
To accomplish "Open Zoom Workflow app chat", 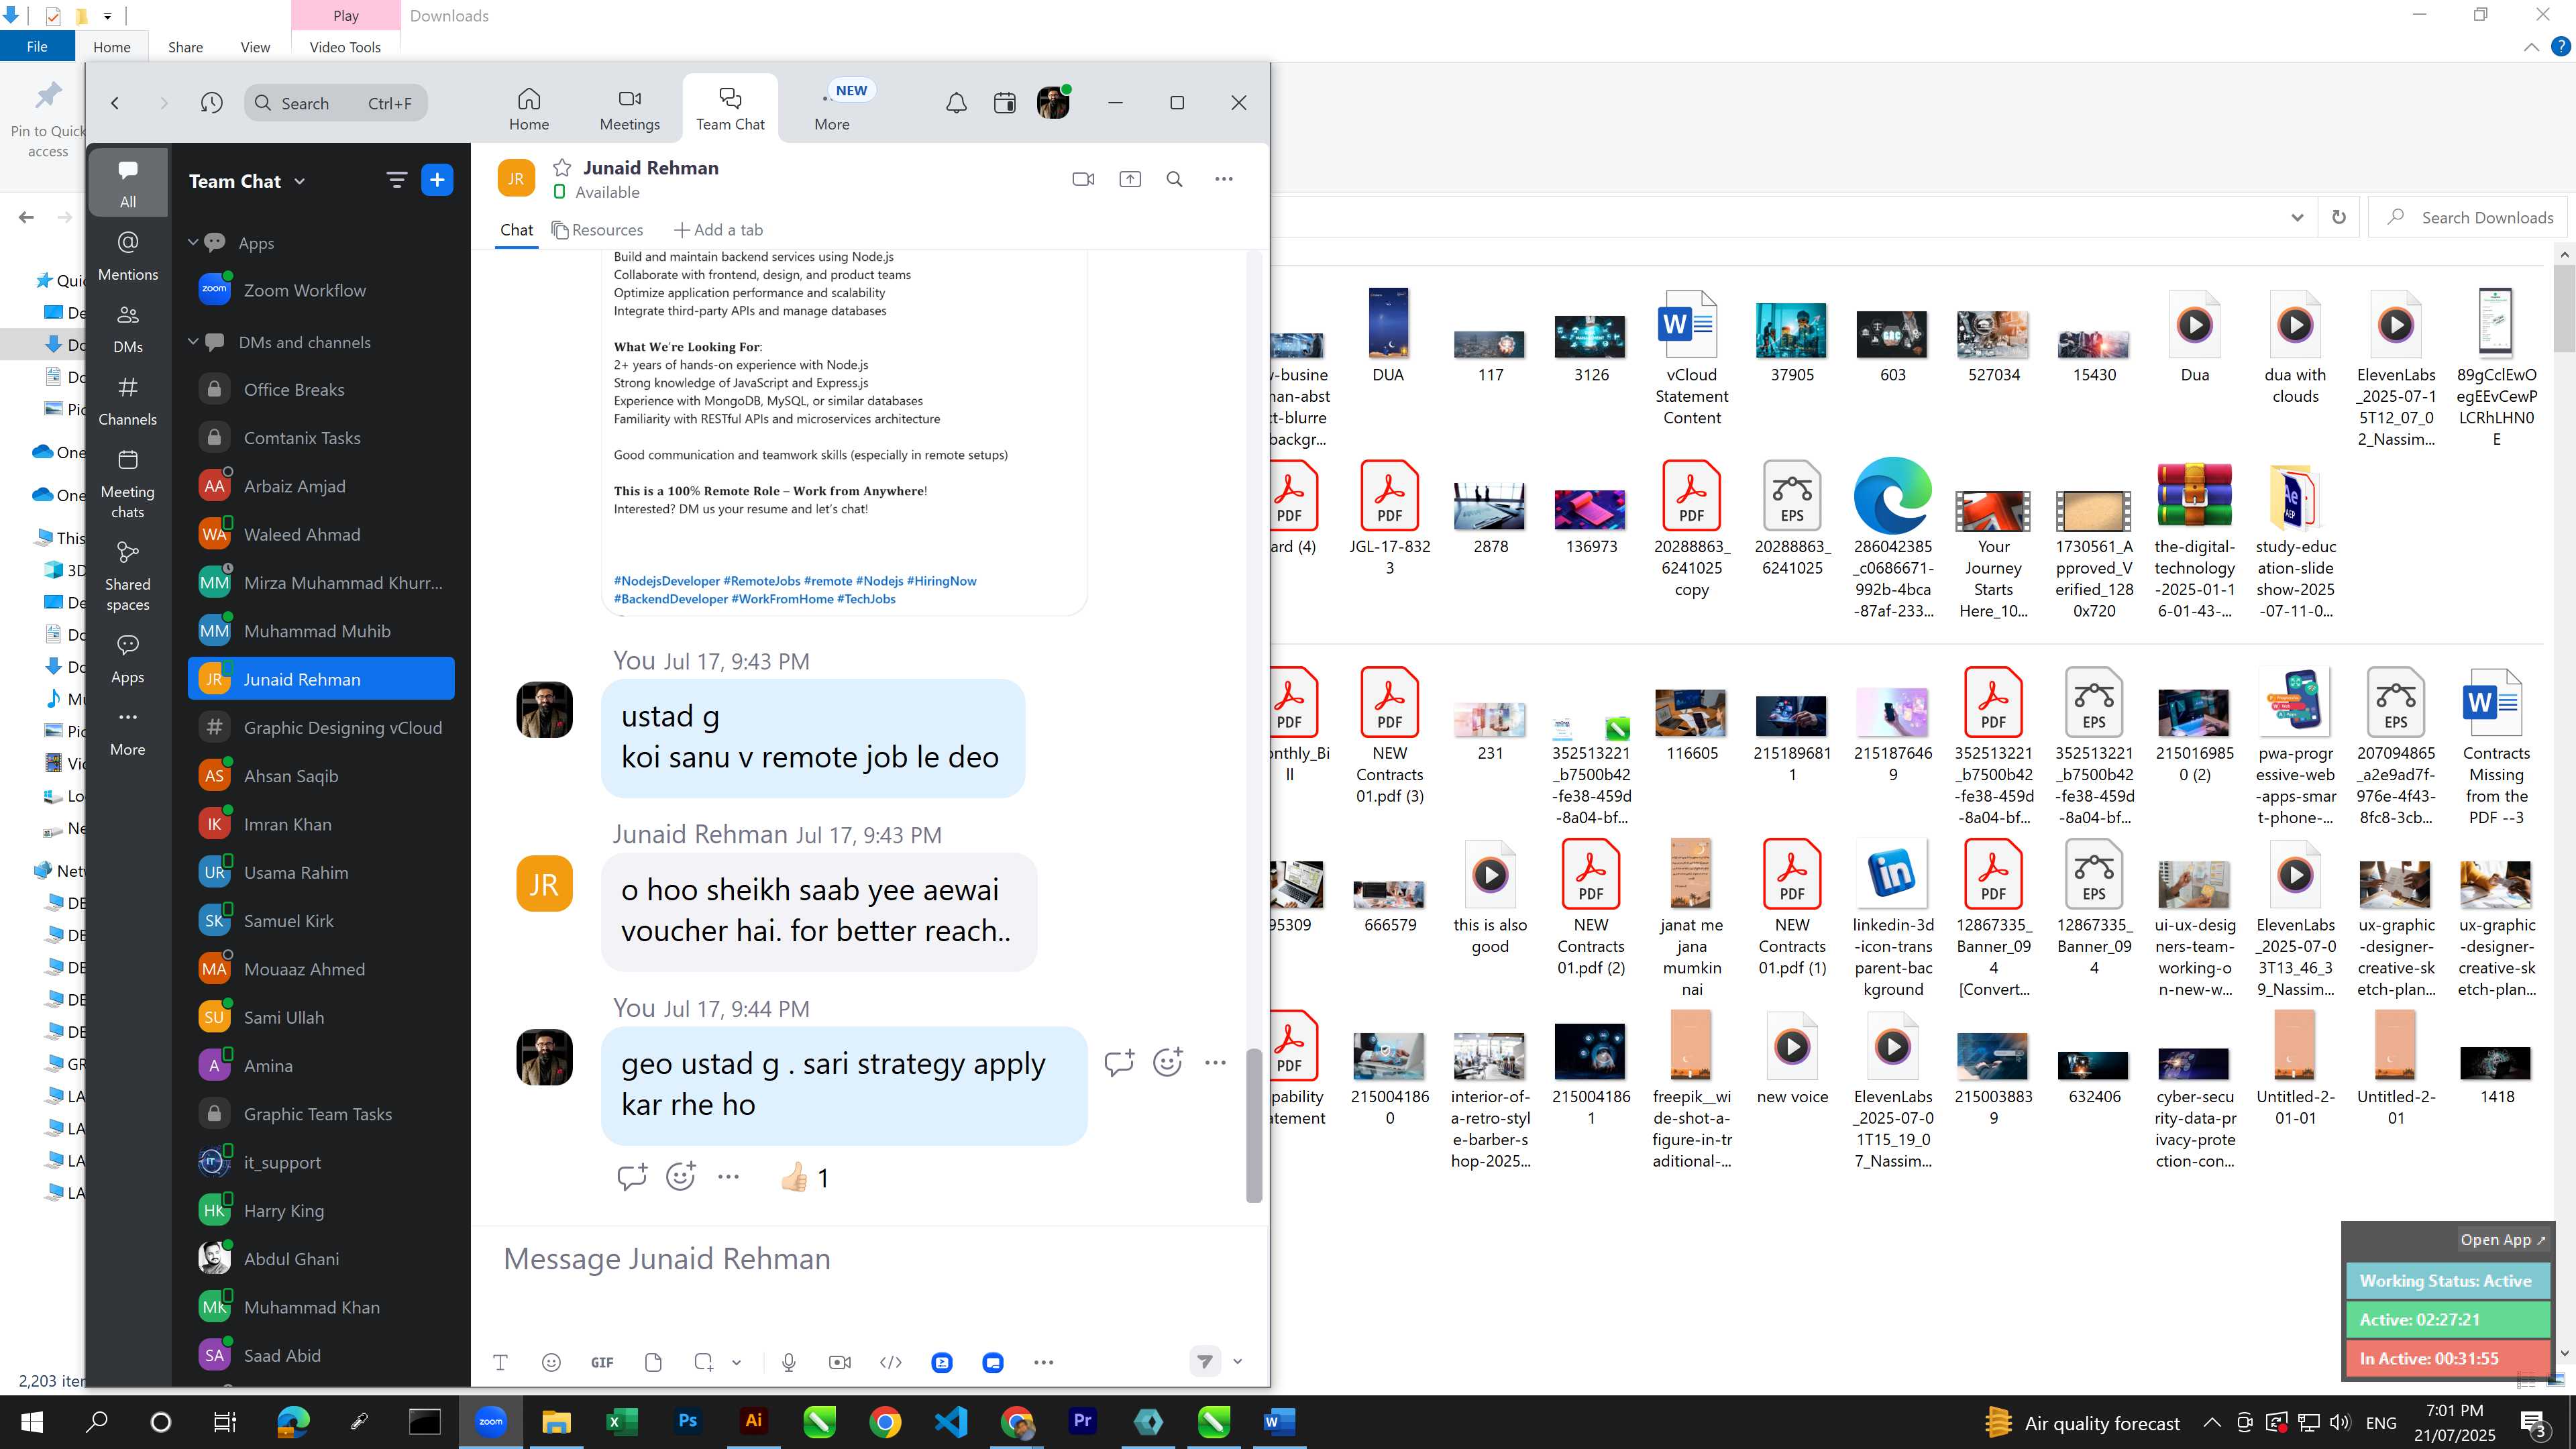I will click(321, 290).
